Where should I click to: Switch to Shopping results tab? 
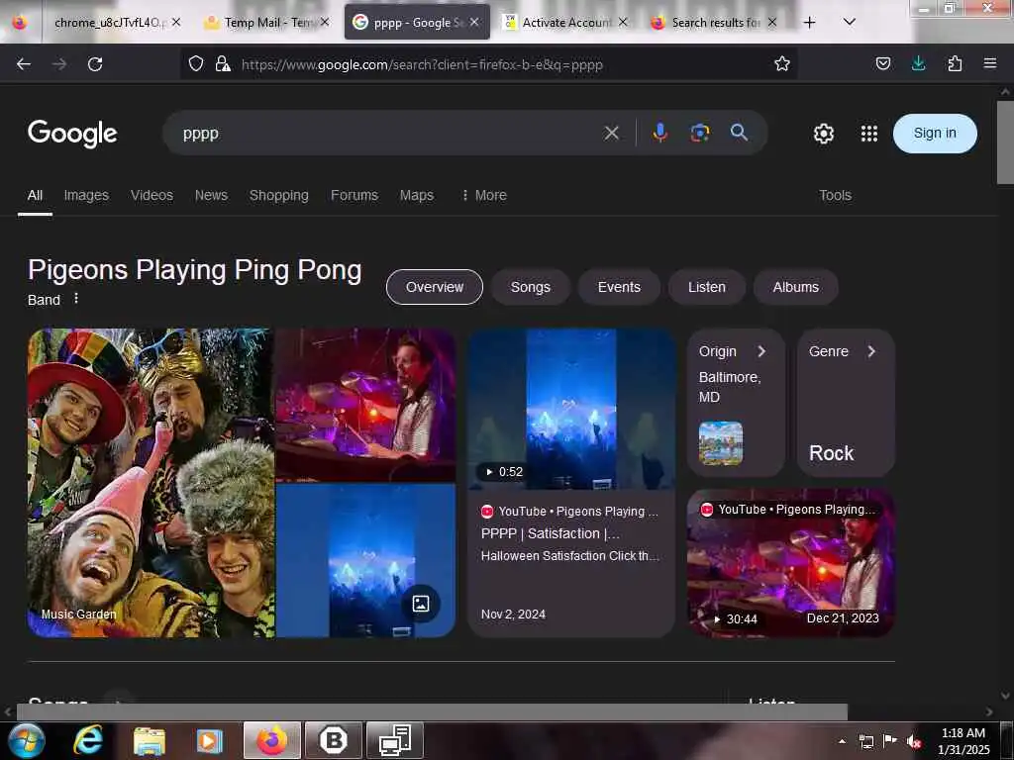pos(278,195)
